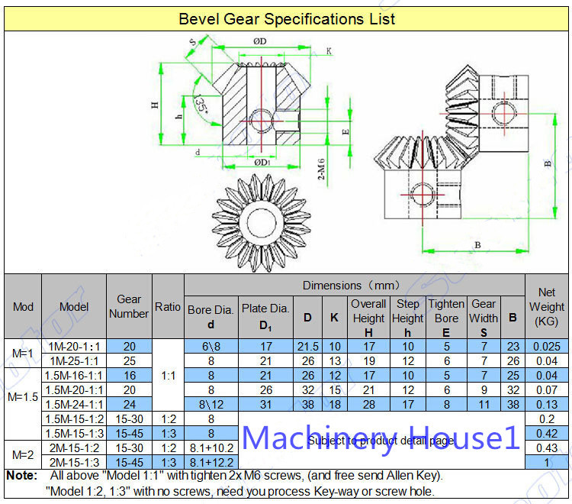Select model 2M-15-1:2
Image resolution: width=572 pixels, height=504 pixels.
click(74, 447)
